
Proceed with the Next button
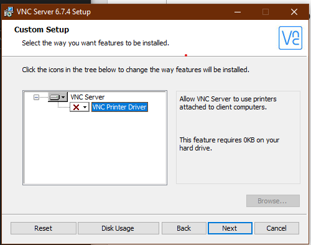point(230,228)
